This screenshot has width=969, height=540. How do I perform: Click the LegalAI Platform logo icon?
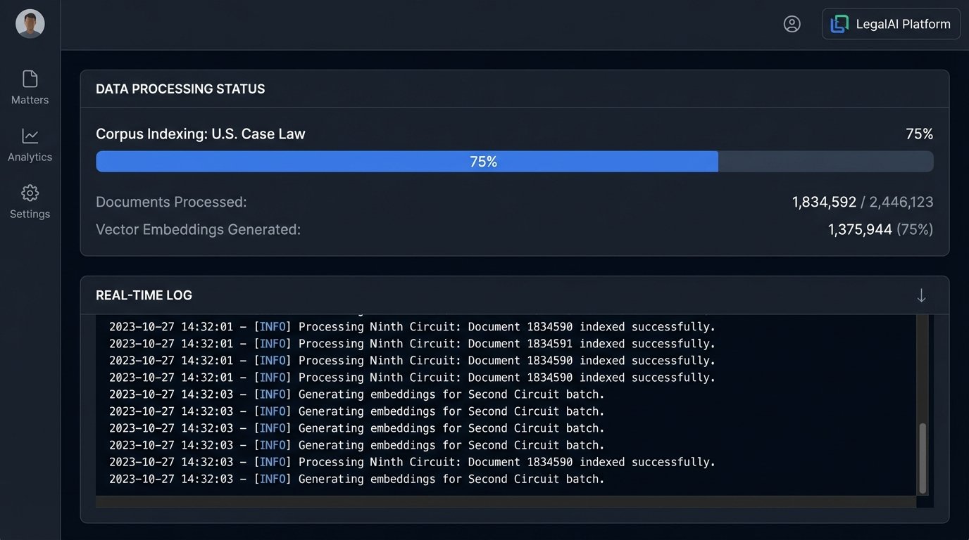(x=839, y=24)
